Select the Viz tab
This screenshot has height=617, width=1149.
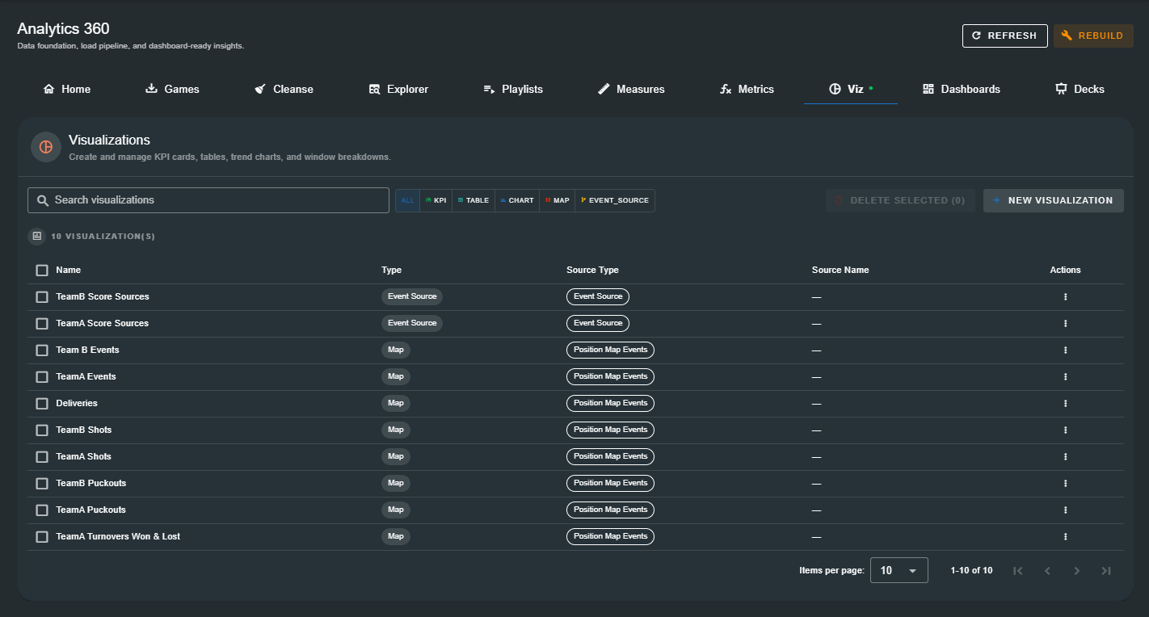click(850, 89)
